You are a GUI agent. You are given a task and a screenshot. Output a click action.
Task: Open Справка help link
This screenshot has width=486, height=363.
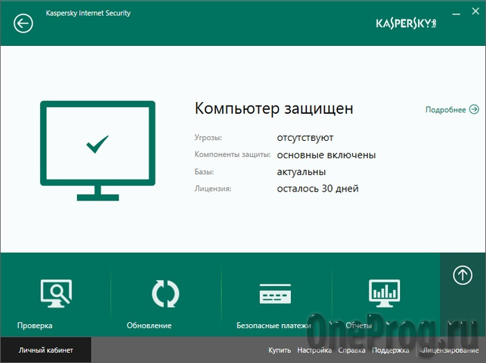[351, 351]
